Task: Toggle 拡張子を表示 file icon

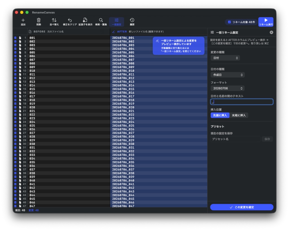Action: (x=85, y=20)
